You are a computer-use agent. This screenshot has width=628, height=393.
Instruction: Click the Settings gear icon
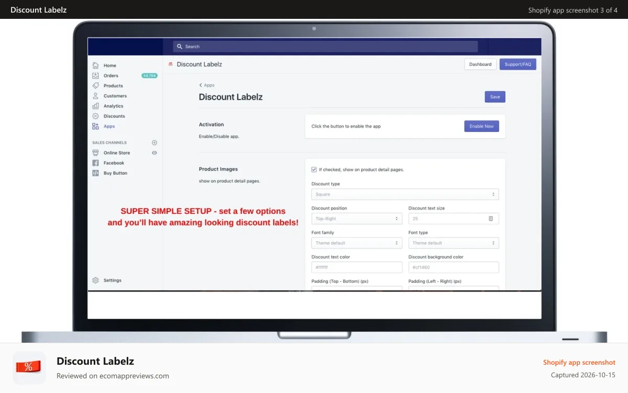tap(95, 280)
